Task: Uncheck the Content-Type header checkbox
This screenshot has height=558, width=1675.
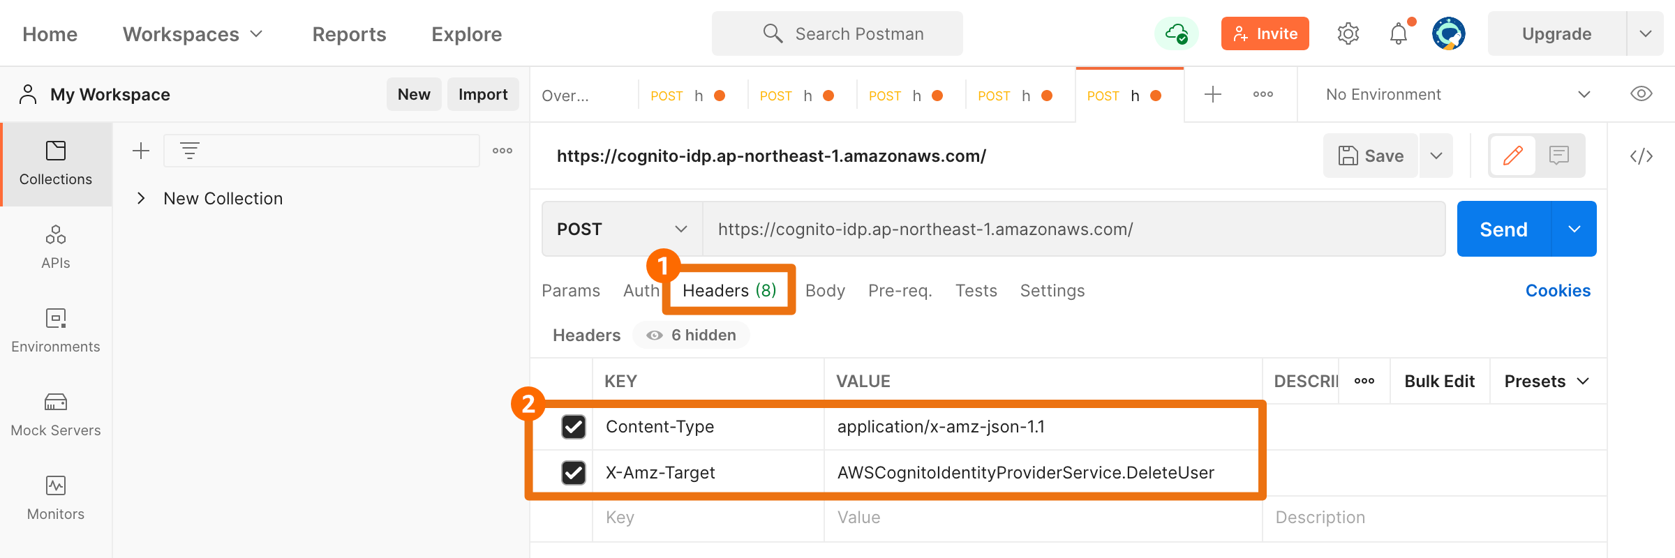Action: click(574, 426)
